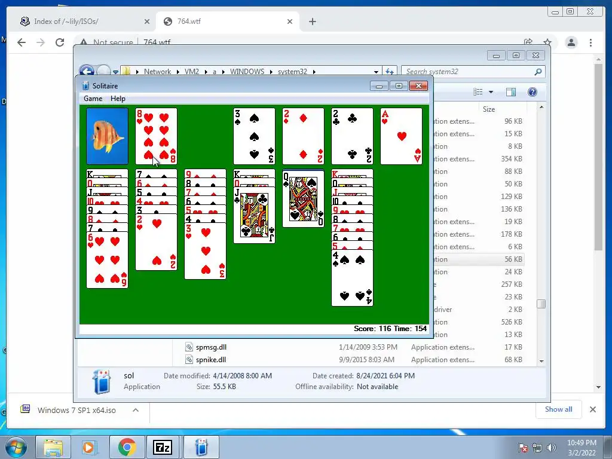Select the queen of spades card

(x=303, y=199)
